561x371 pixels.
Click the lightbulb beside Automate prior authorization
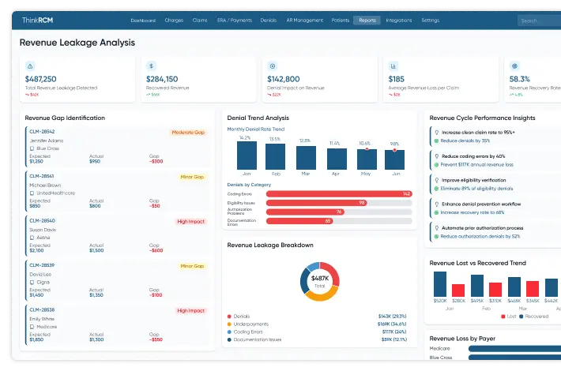[436, 228]
